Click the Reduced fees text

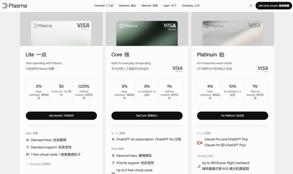(134, 155)
